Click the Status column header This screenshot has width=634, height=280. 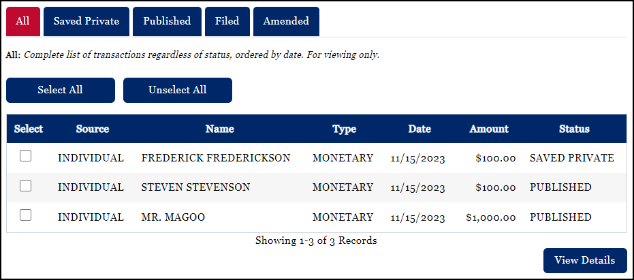574,129
